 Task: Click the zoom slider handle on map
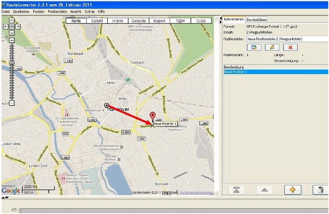12,63
